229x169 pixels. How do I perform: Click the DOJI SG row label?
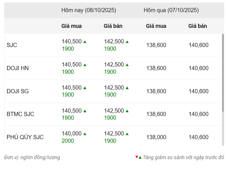17,91
